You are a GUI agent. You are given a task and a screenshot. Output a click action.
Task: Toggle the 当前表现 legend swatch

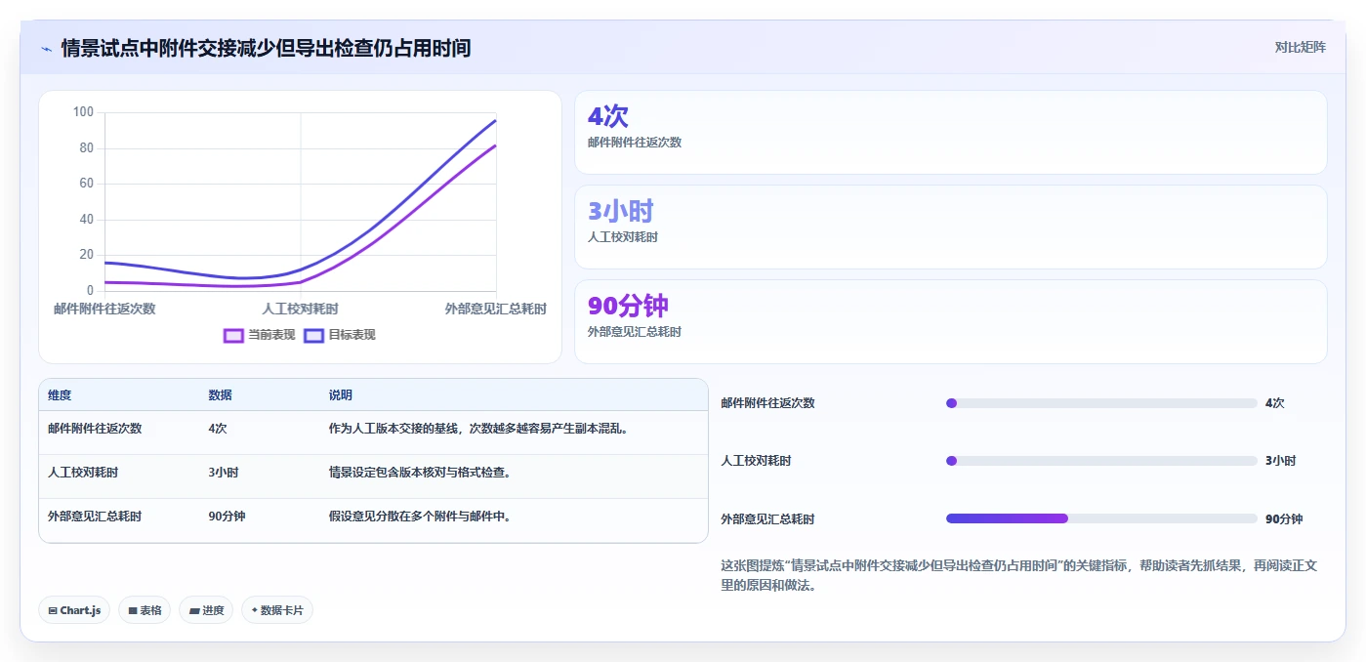point(233,335)
